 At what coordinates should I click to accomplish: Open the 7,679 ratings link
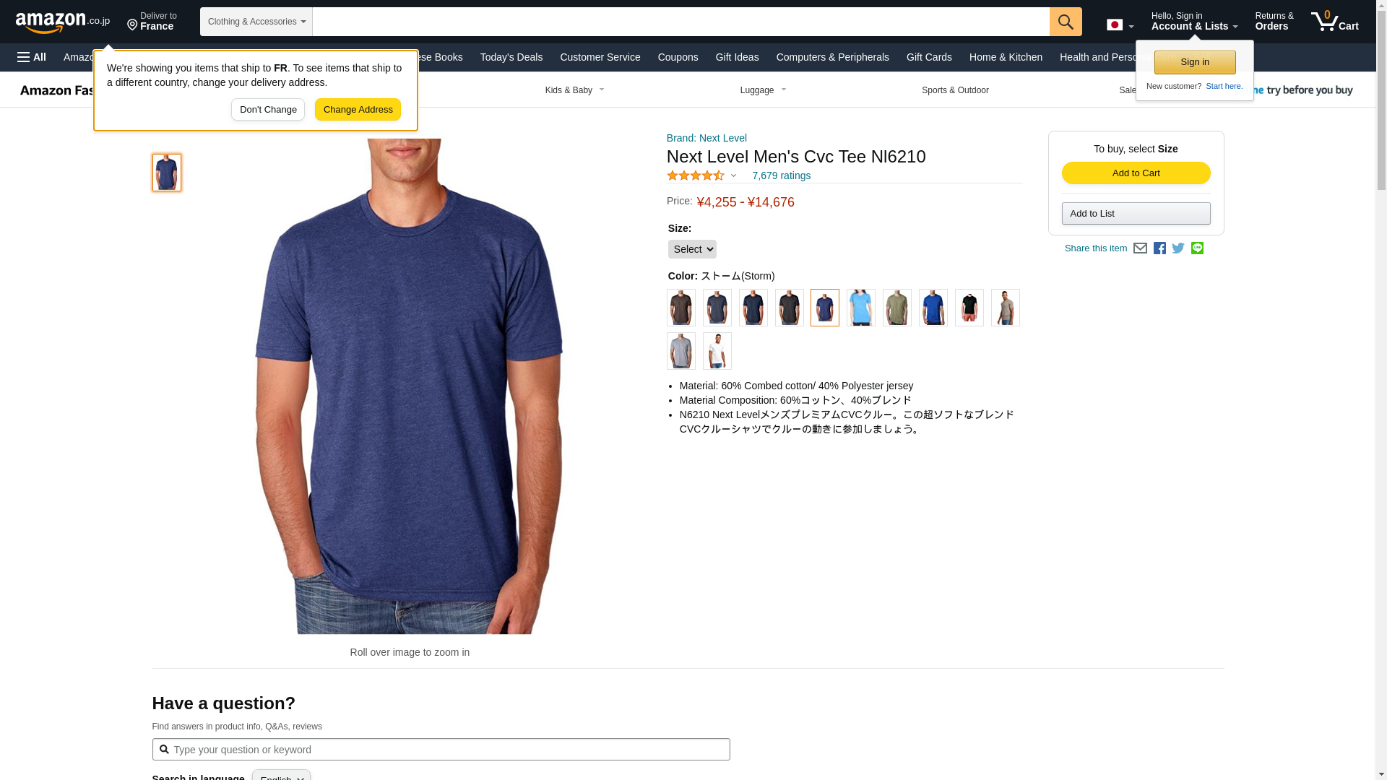click(781, 175)
